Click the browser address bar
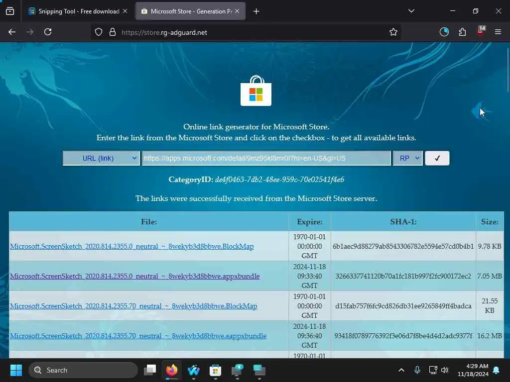The width and height of the screenshot is (510, 382). (247, 32)
